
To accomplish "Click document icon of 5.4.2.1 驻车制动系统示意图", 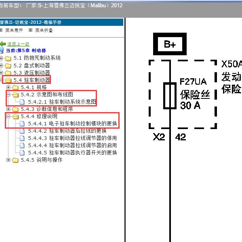I will (22, 102).
